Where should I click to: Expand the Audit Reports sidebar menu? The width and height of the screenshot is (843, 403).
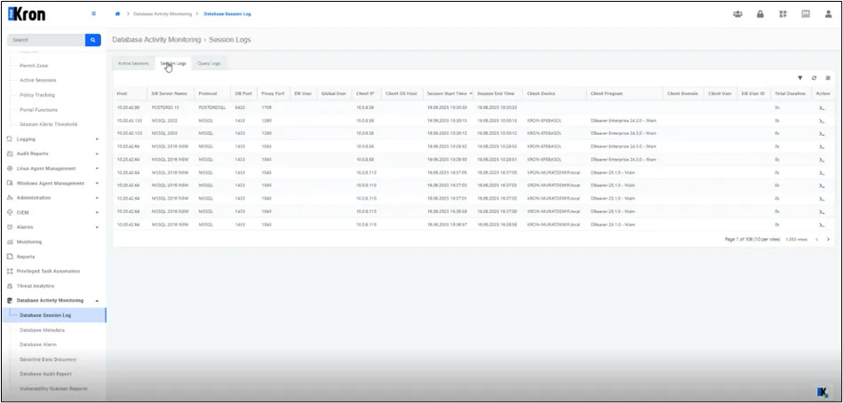[x=53, y=154]
